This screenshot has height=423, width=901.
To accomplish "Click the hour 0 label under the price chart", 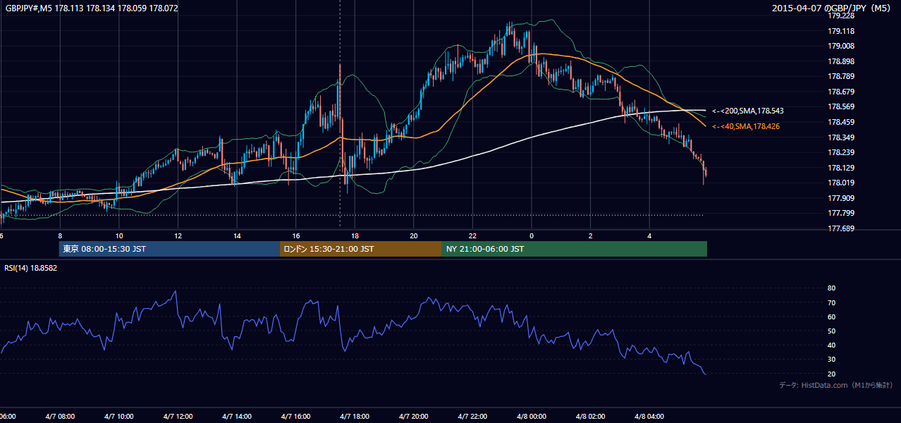I will click(x=532, y=235).
